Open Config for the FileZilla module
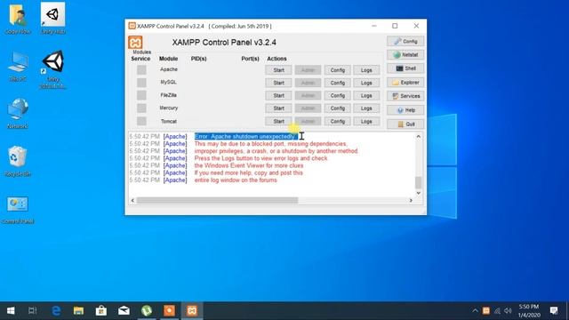The image size is (569, 320). point(338,95)
